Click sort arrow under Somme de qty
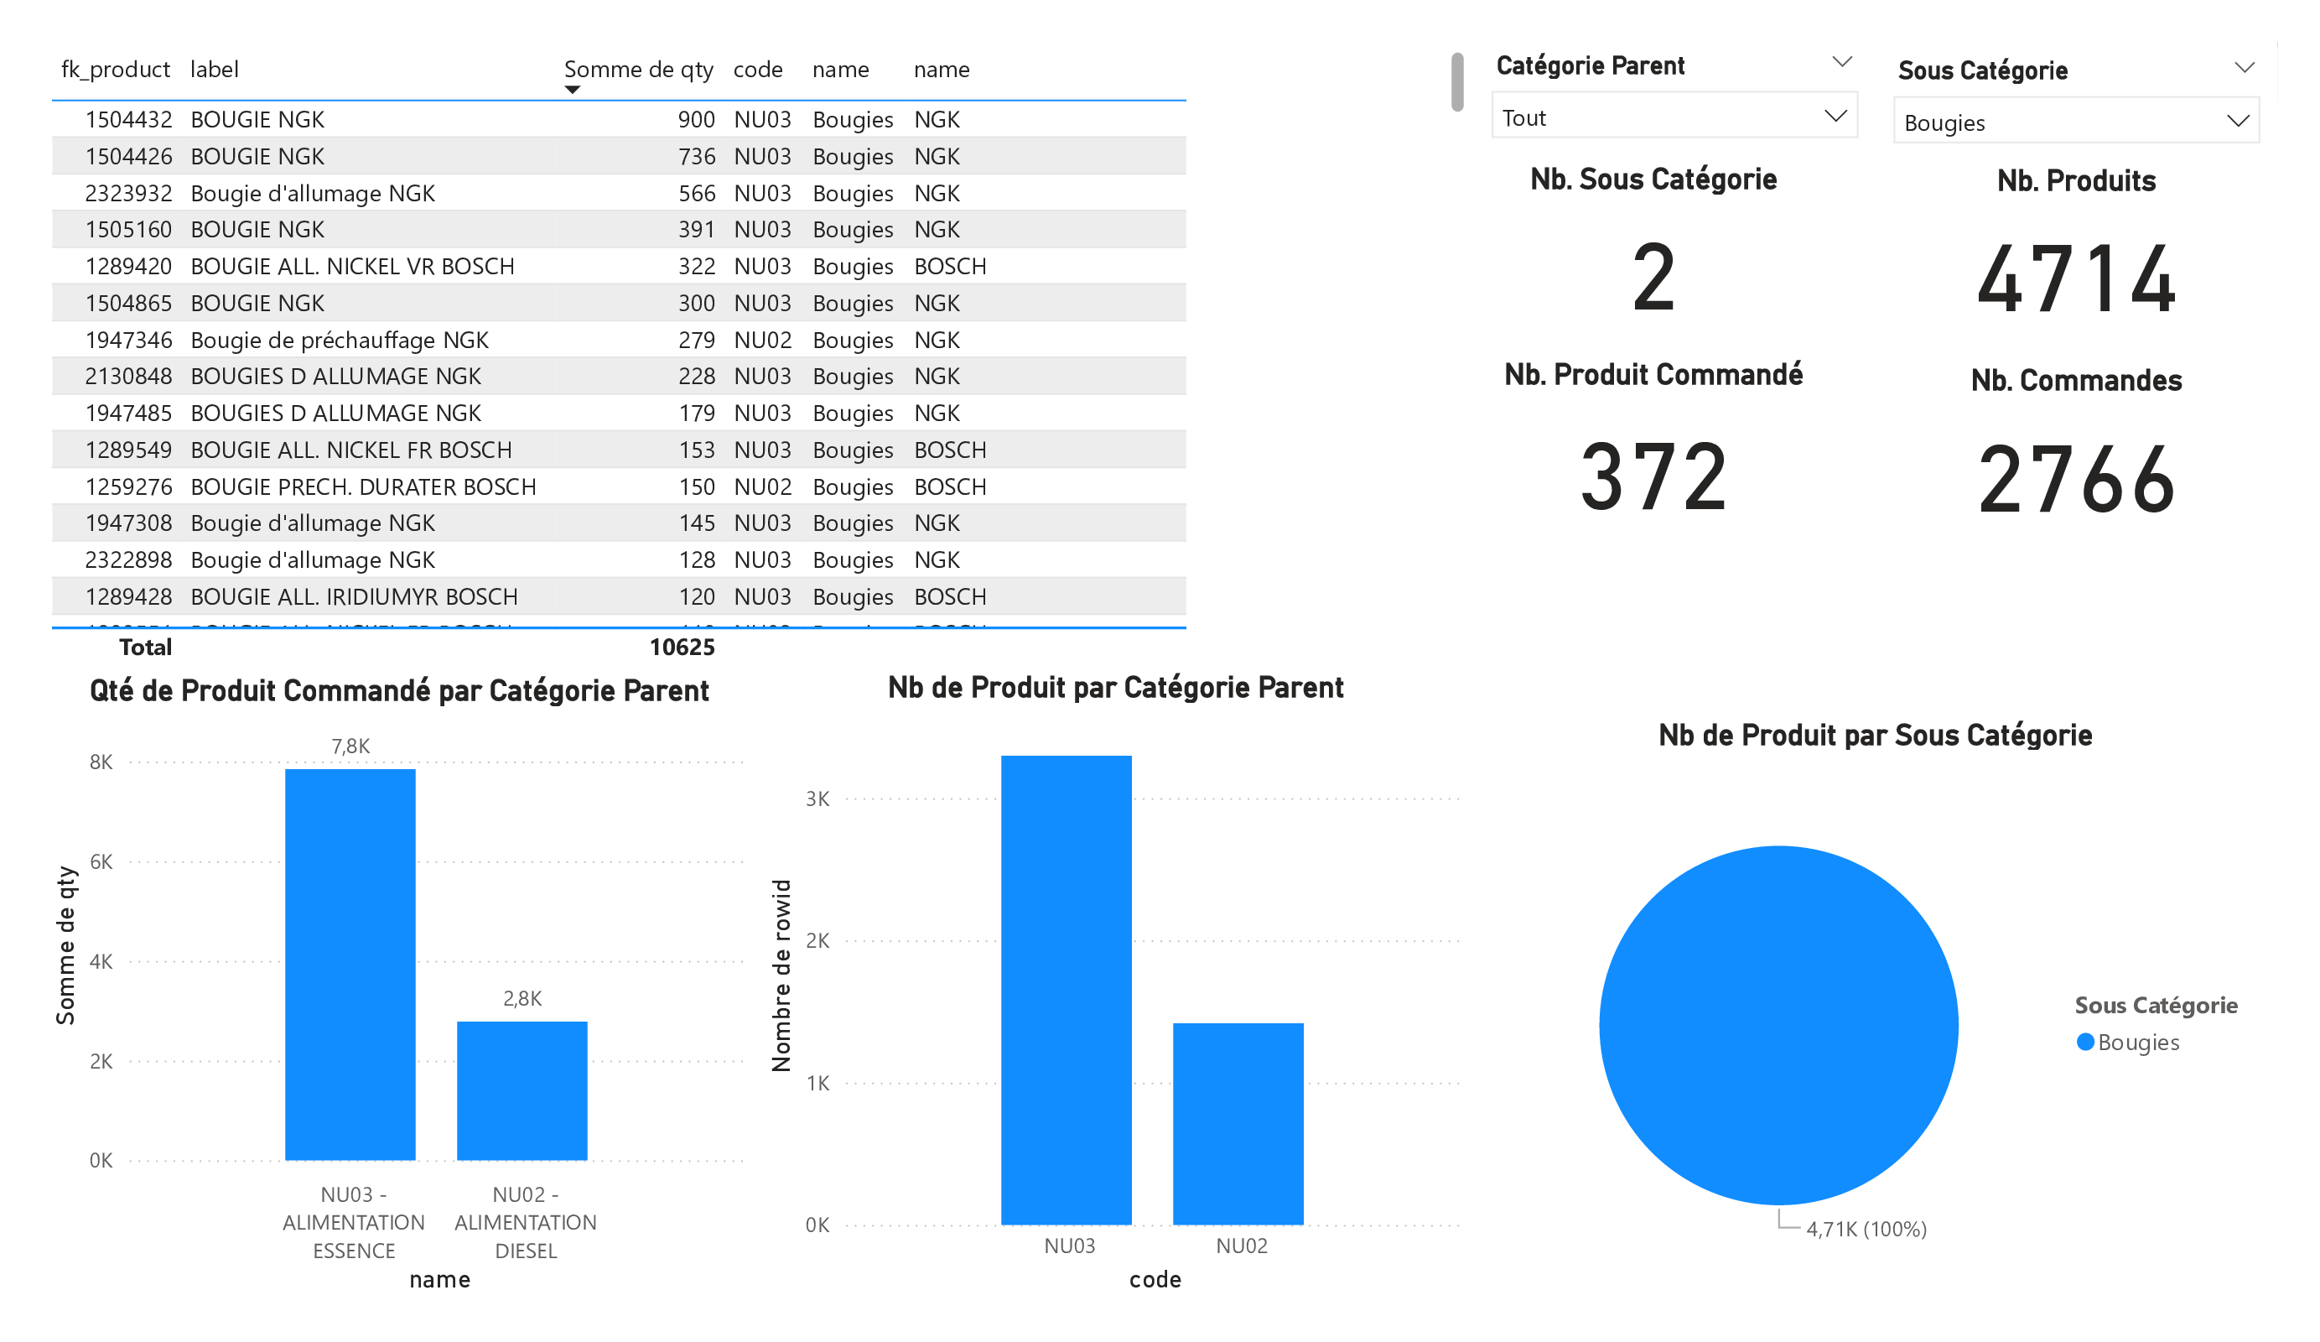2320x1342 pixels. (x=573, y=91)
